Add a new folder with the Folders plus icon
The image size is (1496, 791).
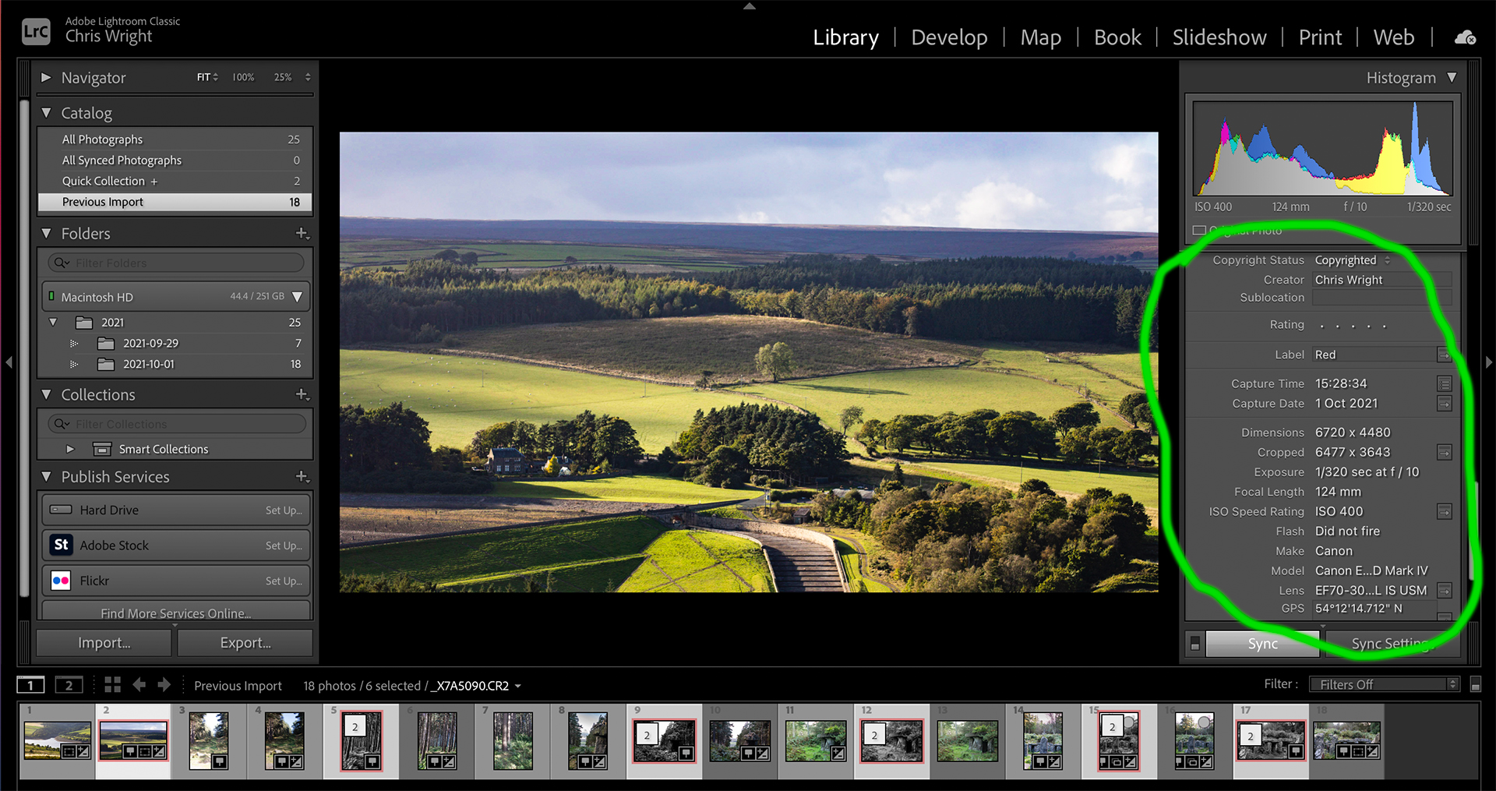pyautogui.click(x=302, y=234)
